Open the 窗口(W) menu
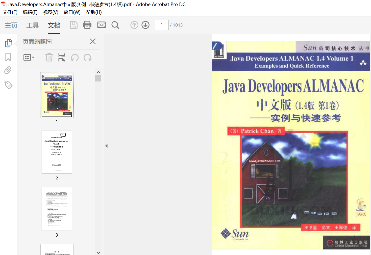Screen dimensions: 371x255 tap(72, 12)
